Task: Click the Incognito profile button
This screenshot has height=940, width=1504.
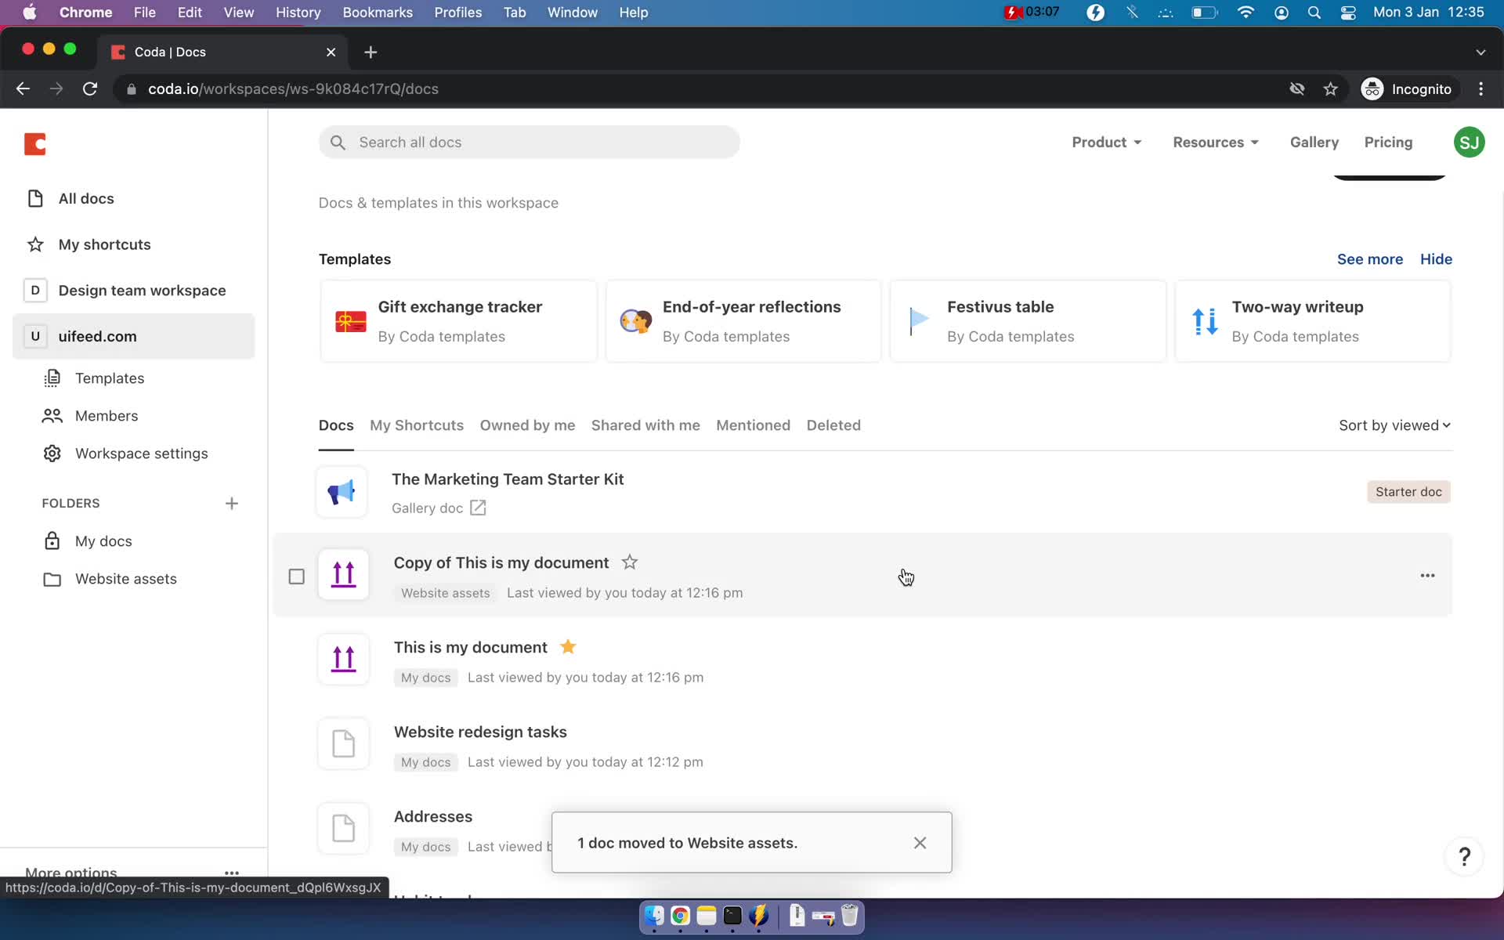Action: click(1407, 89)
